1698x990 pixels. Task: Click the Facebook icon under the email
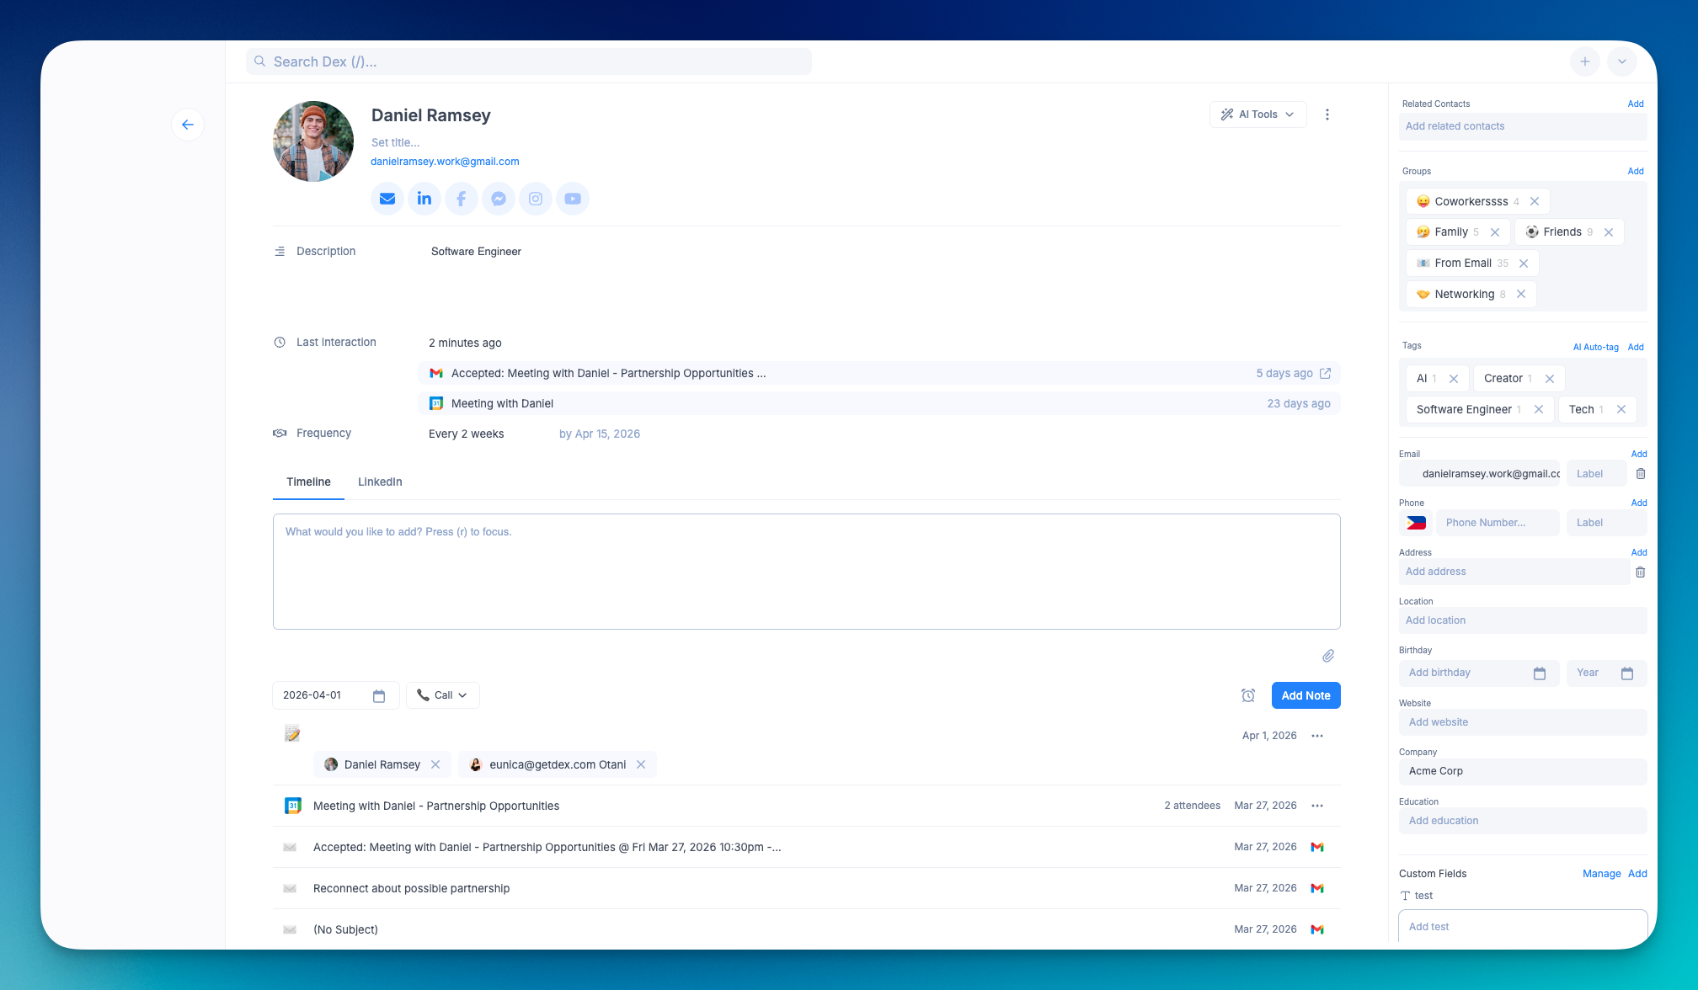tap(462, 199)
